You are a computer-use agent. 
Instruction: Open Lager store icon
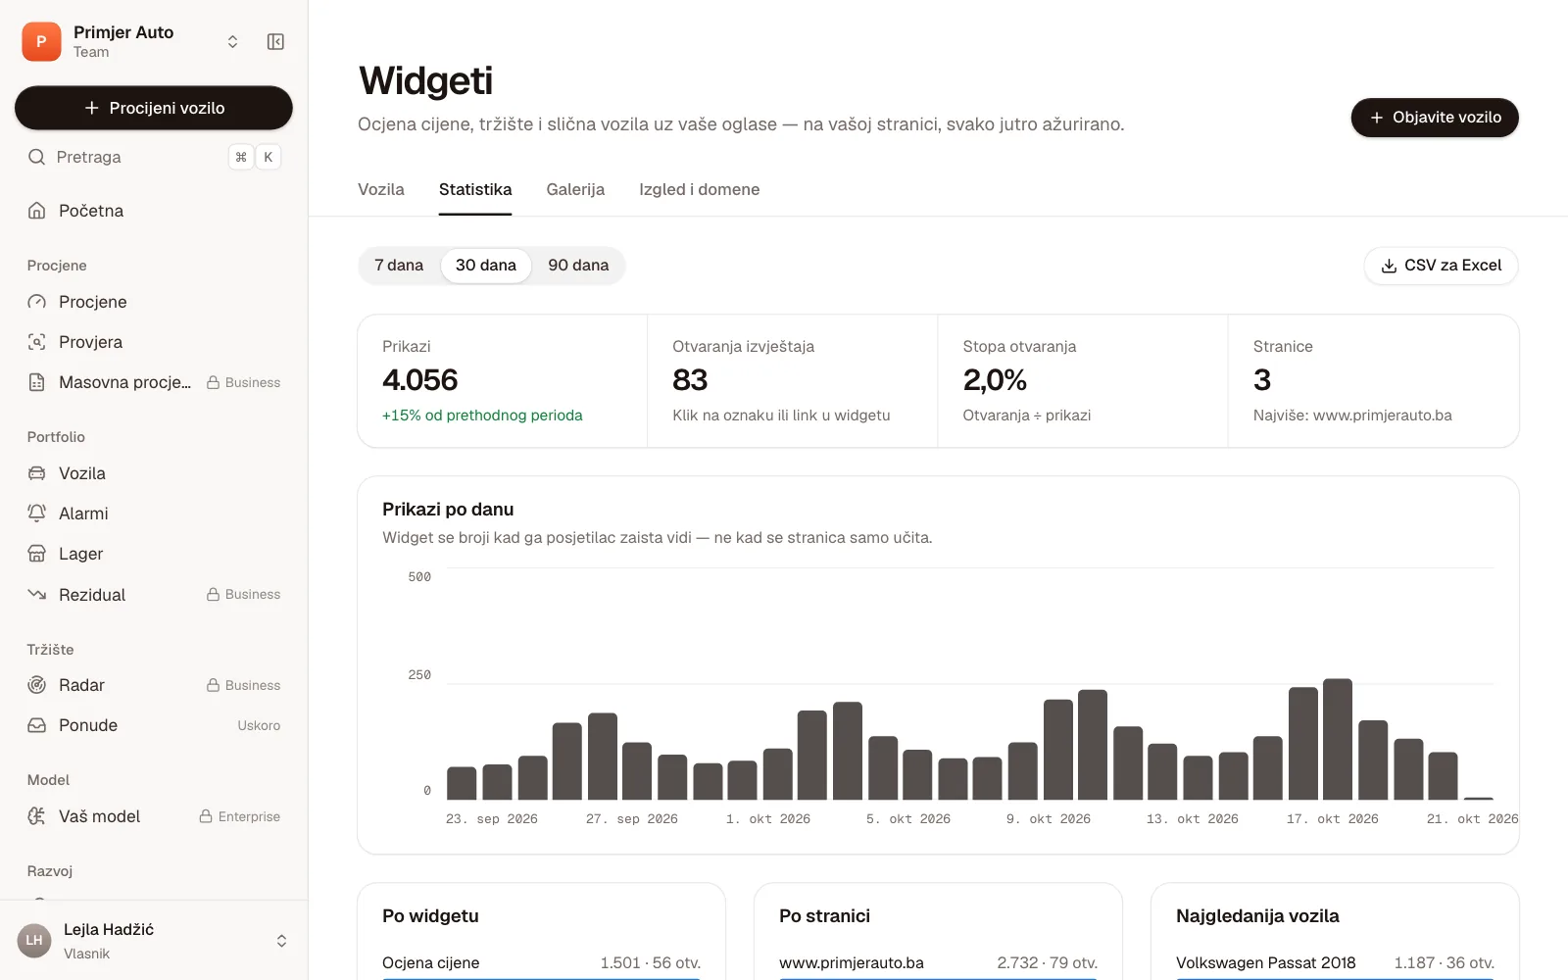37,554
